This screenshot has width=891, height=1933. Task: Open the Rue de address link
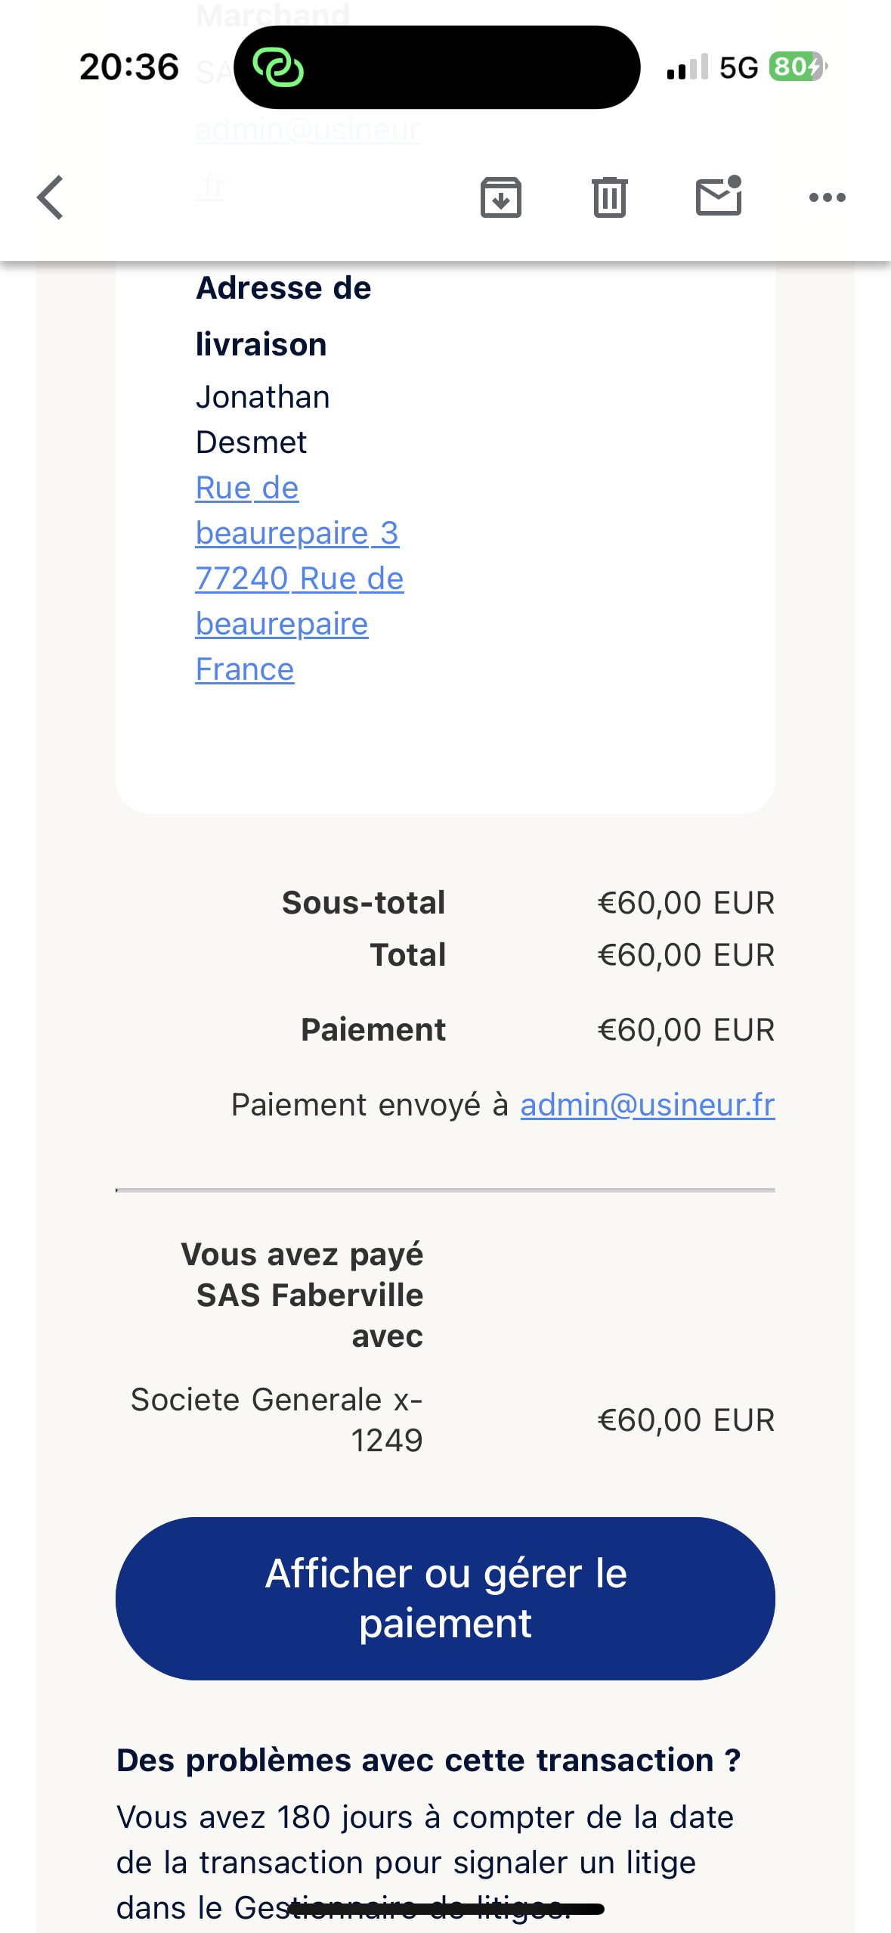coord(247,488)
